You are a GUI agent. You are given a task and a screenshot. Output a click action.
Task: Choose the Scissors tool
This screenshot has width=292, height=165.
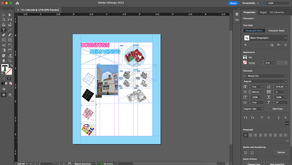(4, 45)
